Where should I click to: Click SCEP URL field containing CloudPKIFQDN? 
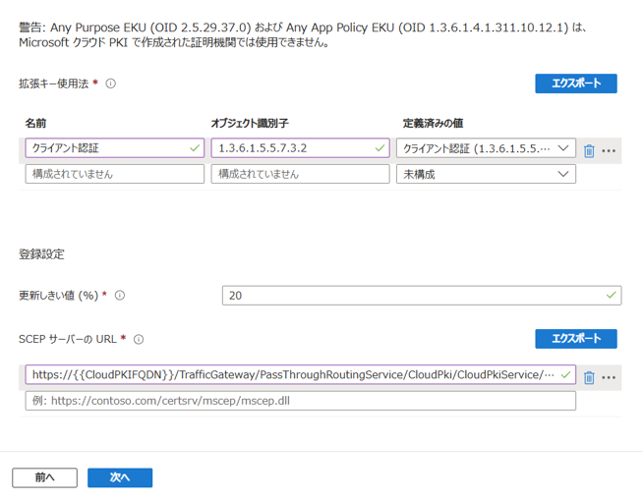[x=300, y=375]
